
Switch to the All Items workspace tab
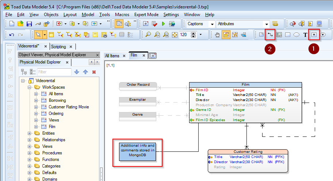pos(112,56)
